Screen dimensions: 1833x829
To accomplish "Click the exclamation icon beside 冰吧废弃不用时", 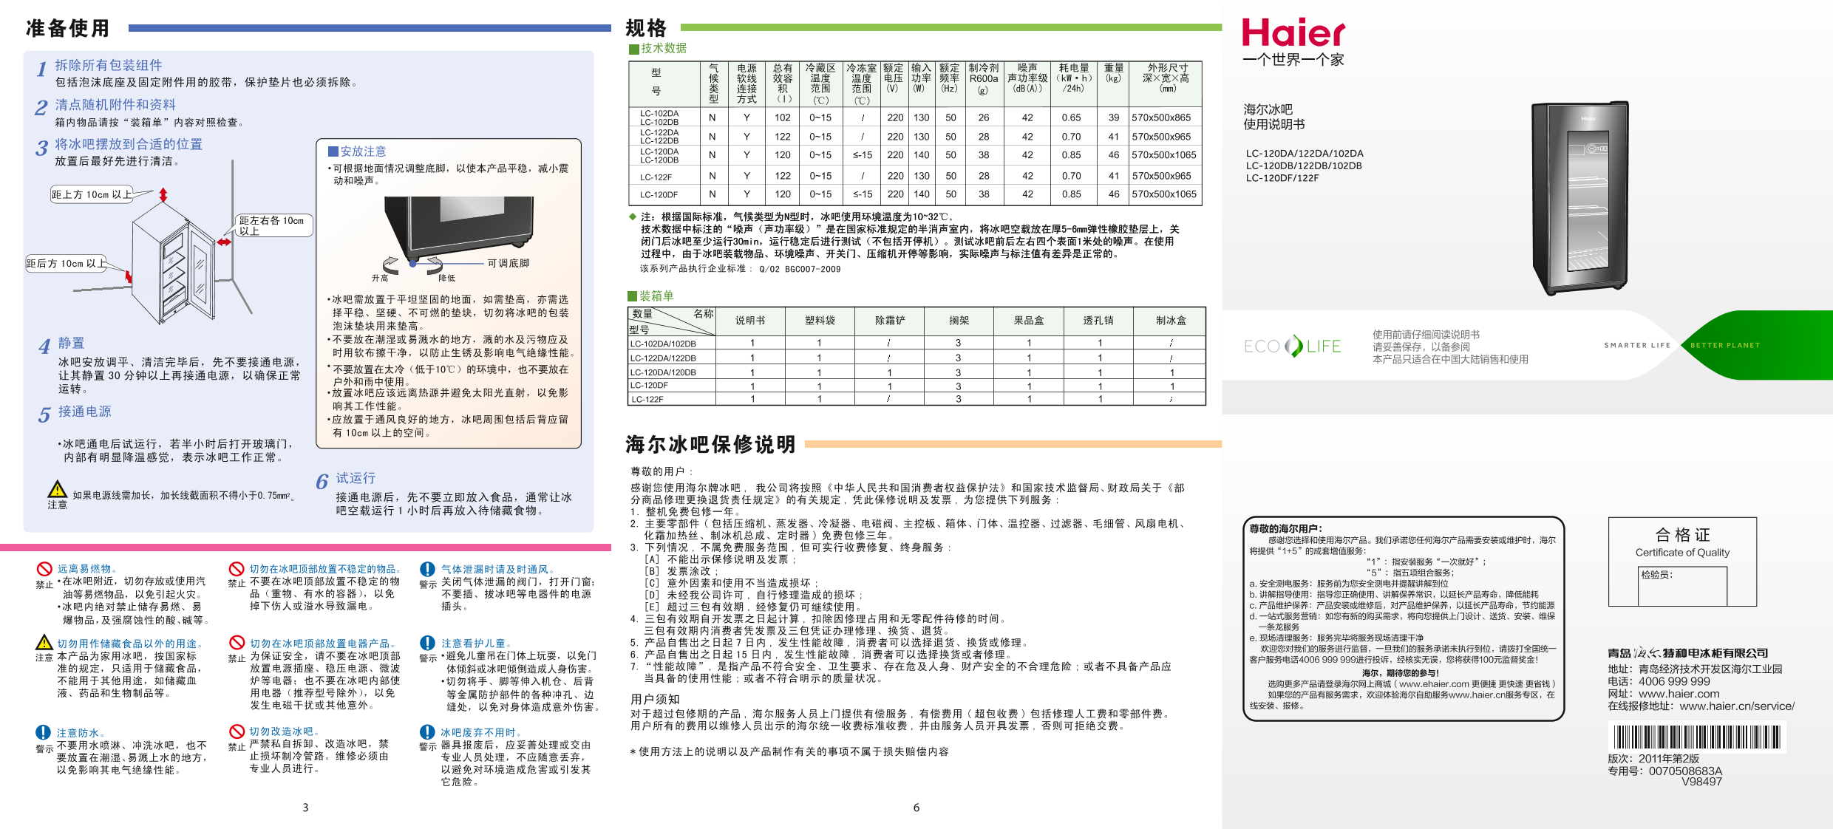I will 427,731.
